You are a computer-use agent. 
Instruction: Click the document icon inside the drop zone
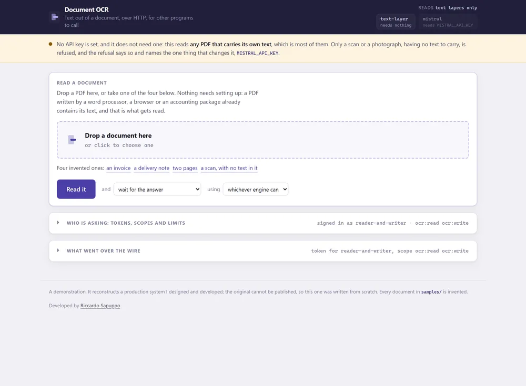pyautogui.click(x=72, y=140)
